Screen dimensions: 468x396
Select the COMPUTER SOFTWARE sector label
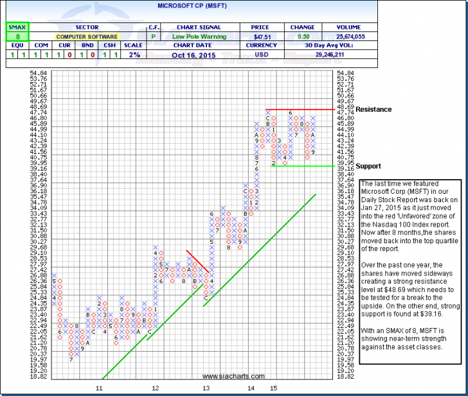coord(87,38)
